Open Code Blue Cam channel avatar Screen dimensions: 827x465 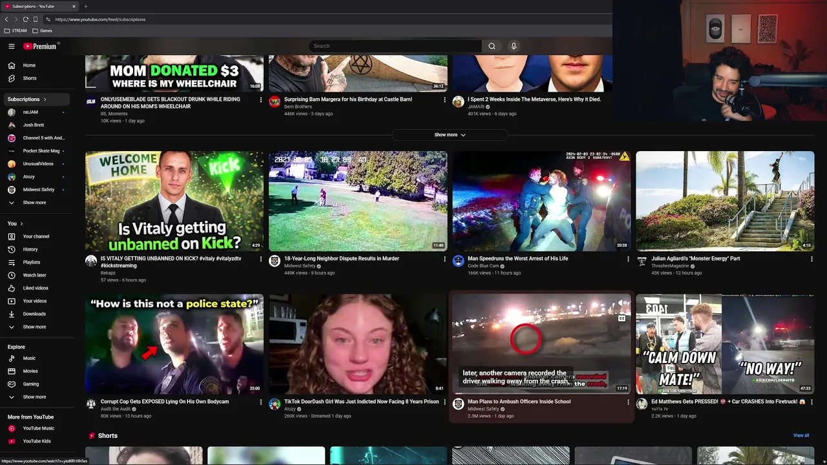pyautogui.click(x=458, y=261)
